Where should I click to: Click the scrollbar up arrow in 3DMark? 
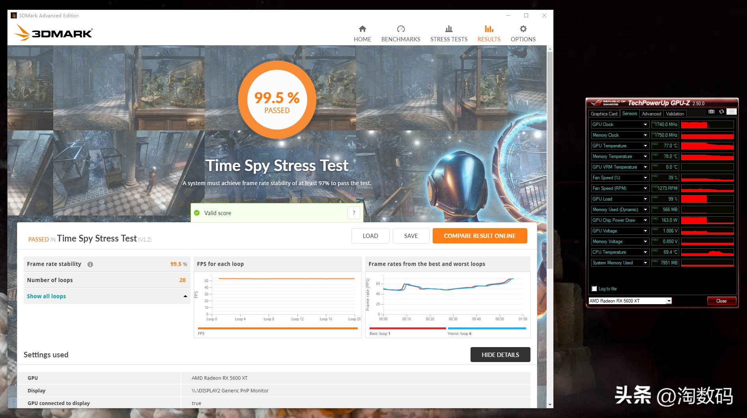tap(550, 49)
